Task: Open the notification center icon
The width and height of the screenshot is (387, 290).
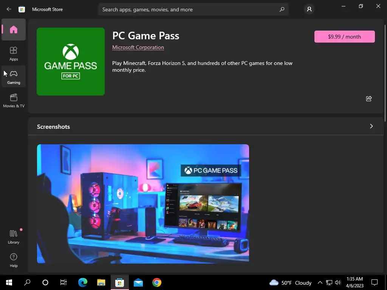Action: point(375,282)
